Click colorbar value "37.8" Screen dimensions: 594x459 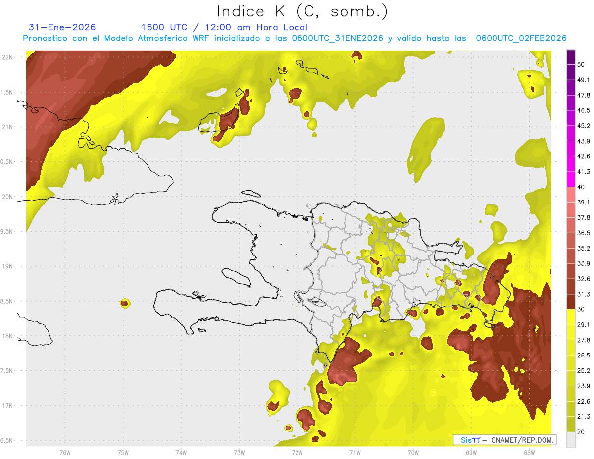[x=584, y=217]
